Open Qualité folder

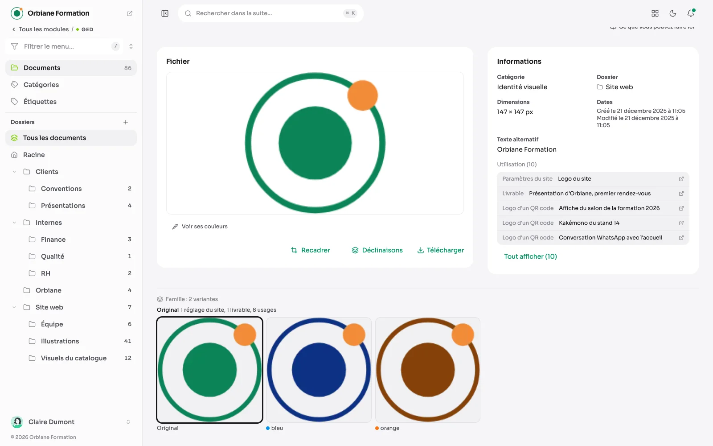click(x=80, y=256)
